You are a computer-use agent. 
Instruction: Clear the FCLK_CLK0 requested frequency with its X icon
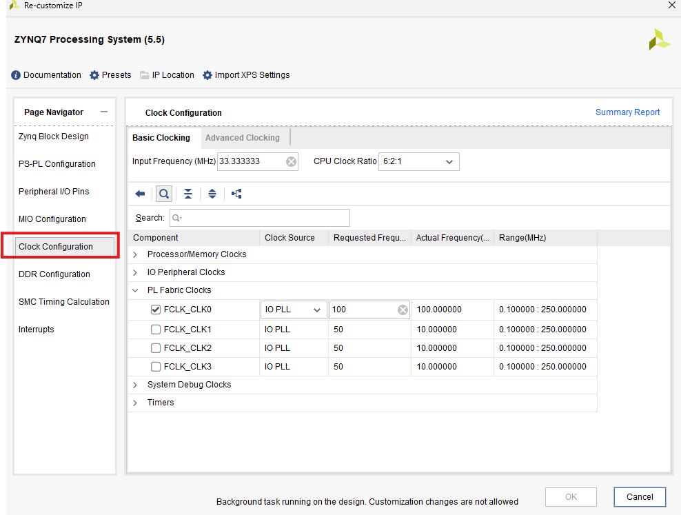[x=403, y=310]
